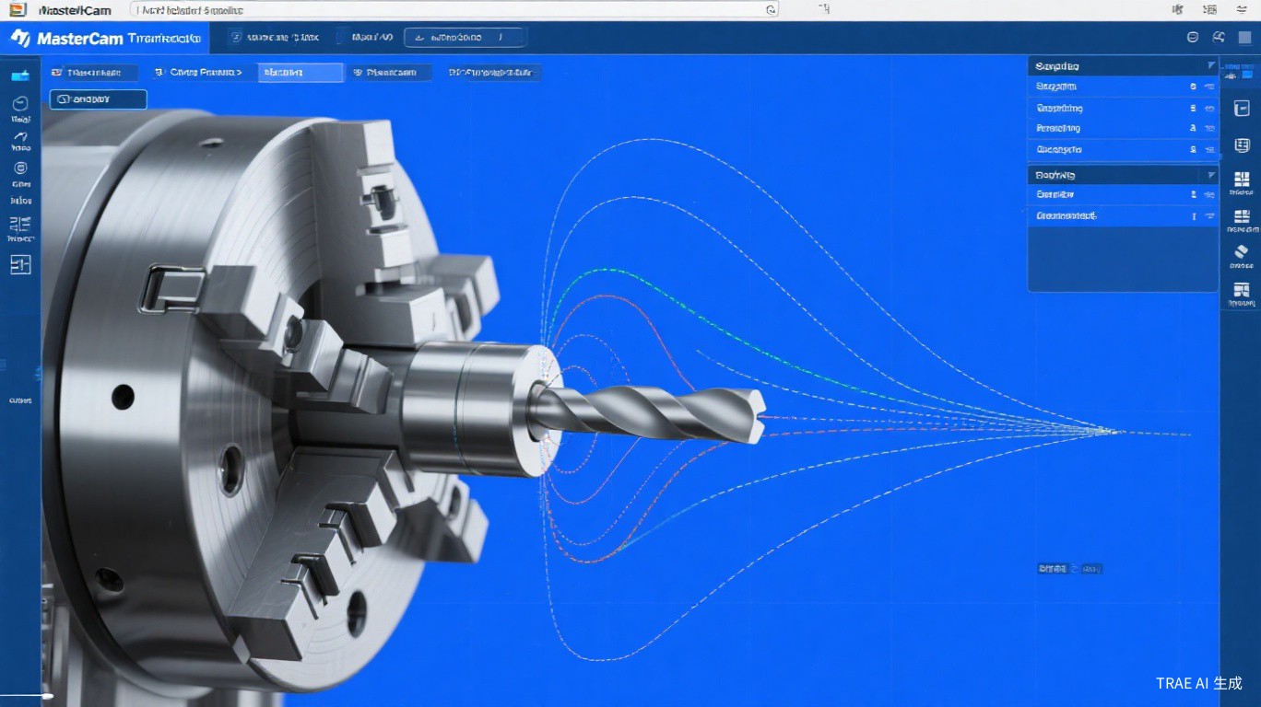
Task: Collapse the lower section of the right panel
Action: pos(1210,175)
